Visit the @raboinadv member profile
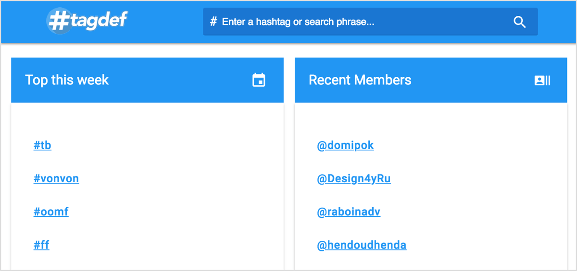577x271 pixels. pos(349,212)
